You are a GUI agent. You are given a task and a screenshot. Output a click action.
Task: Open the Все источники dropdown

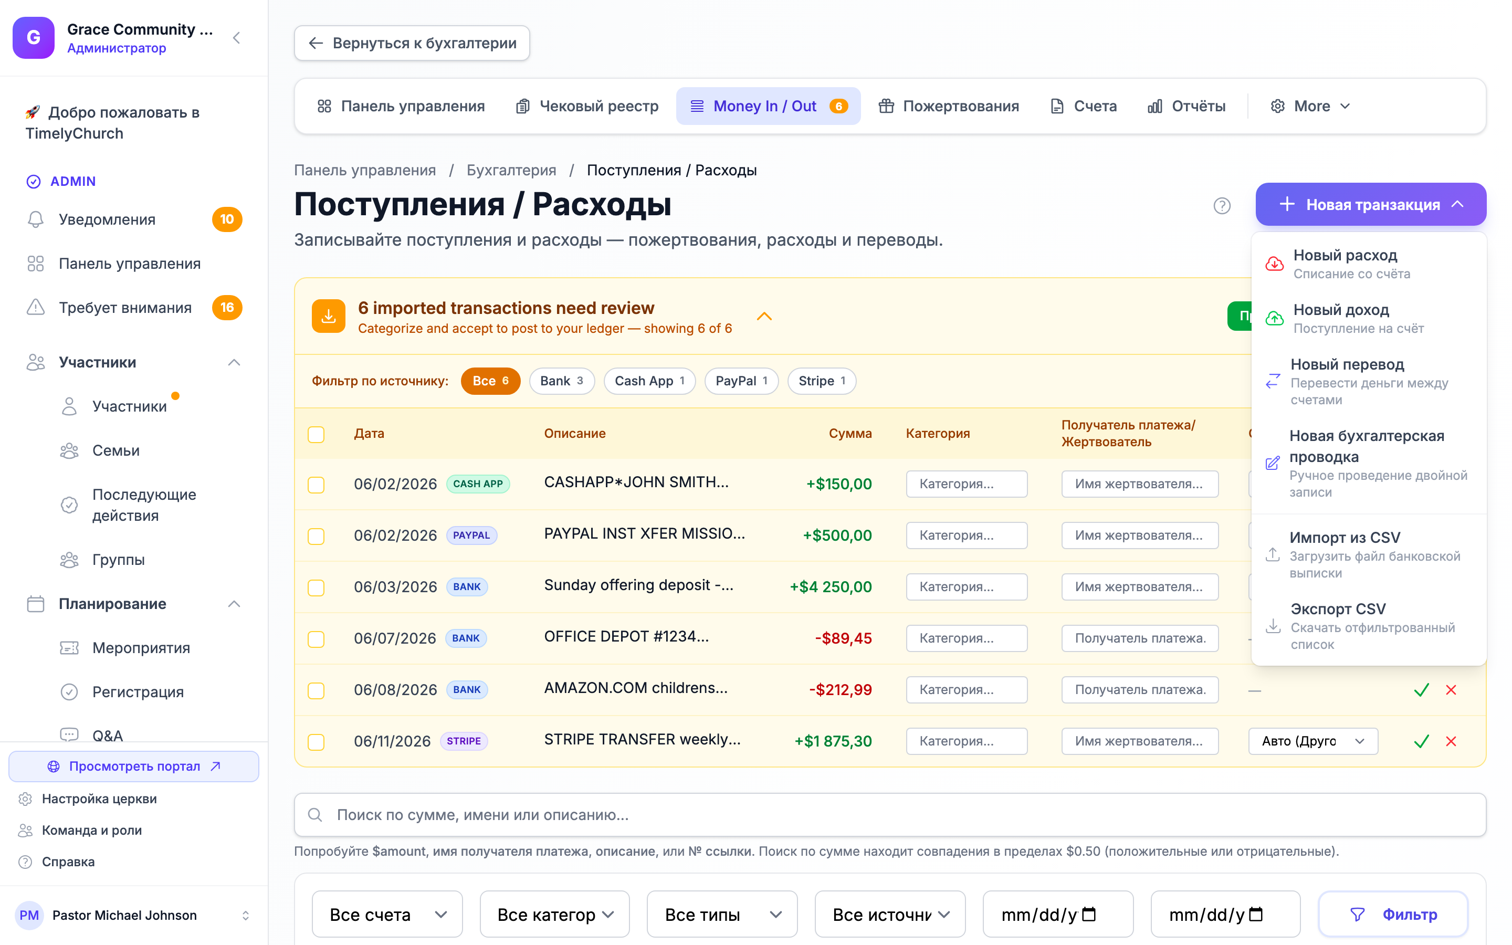pyautogui.click(x=890, y=915)
